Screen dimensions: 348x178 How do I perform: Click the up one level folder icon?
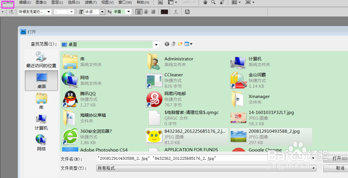click(173, 44)
